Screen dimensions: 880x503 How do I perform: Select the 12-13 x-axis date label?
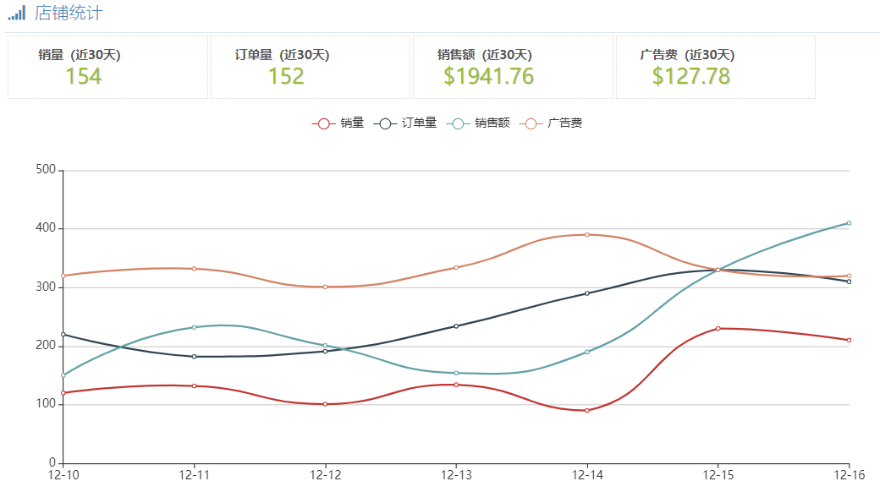pos(456,476)
